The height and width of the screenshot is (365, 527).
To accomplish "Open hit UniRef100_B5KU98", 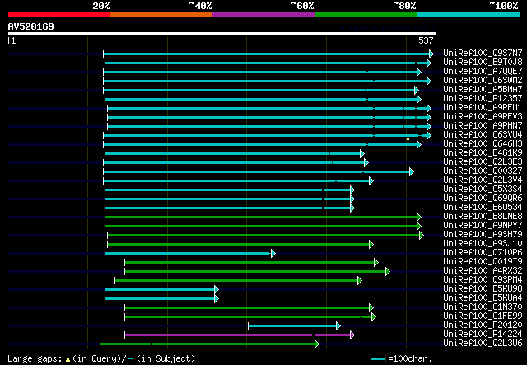I will point(483,289).
